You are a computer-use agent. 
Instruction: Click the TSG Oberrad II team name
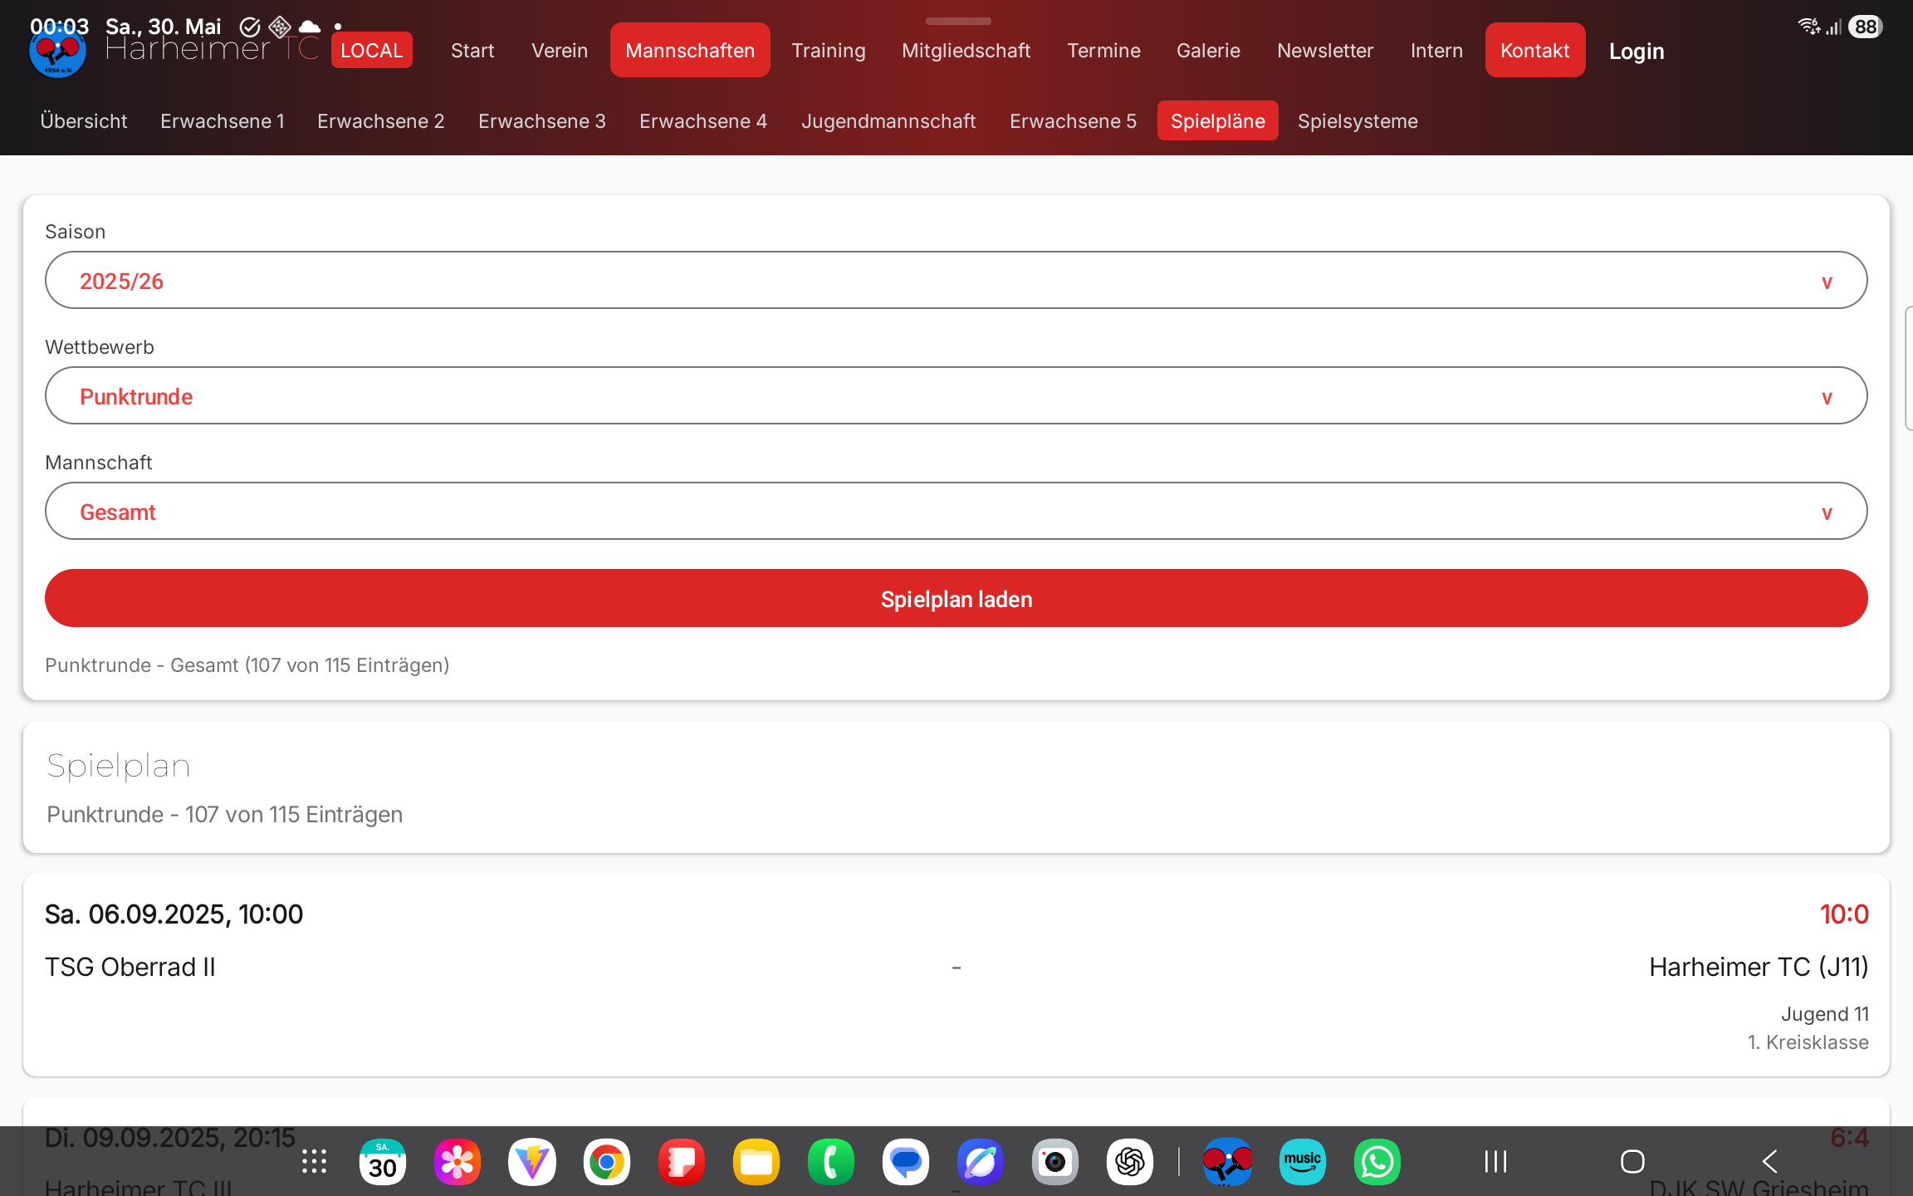(x=130, y=967)
